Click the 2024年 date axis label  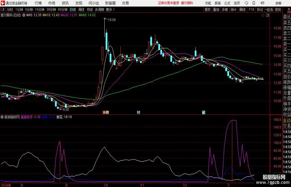click(6, 185)
